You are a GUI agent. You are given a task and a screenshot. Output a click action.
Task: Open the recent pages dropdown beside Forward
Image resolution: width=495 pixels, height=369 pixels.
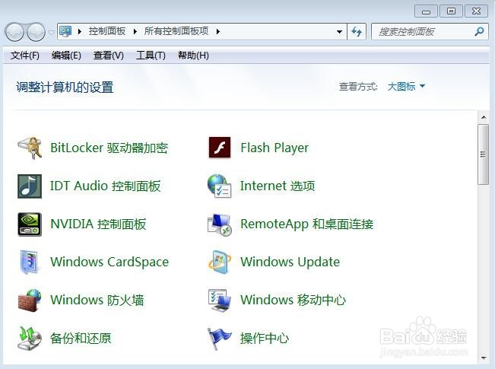click(x=51, y=32)
